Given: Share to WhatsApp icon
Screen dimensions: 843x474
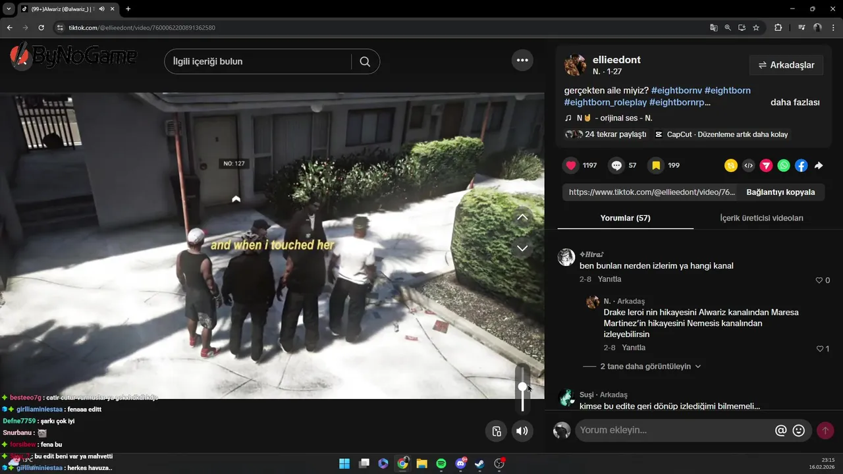Looking at the screenshot, I should click(x=783, y=166).
